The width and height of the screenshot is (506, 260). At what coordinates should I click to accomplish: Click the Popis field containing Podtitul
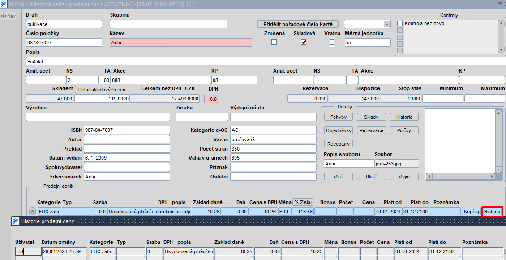pyautogui.click(x=266, y=61)
